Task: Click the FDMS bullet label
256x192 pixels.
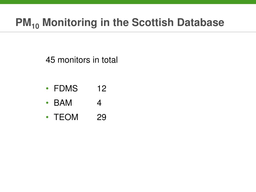Action: pos(66,88)
